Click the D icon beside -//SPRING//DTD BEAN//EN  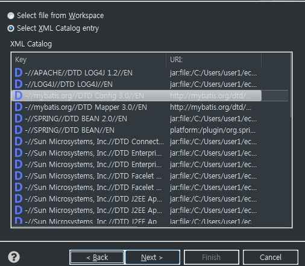click(19, 130)
